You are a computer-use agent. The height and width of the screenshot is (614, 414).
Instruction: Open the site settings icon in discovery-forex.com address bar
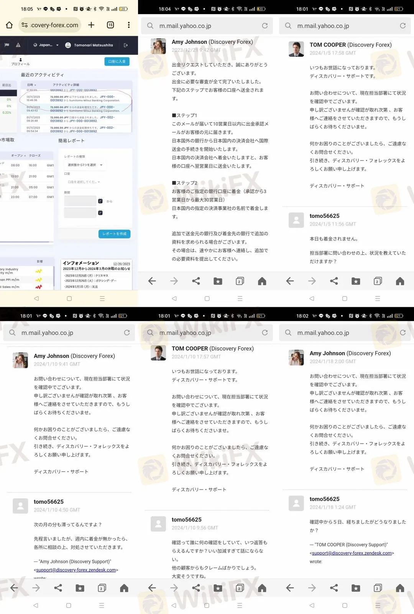click(25, 25)
